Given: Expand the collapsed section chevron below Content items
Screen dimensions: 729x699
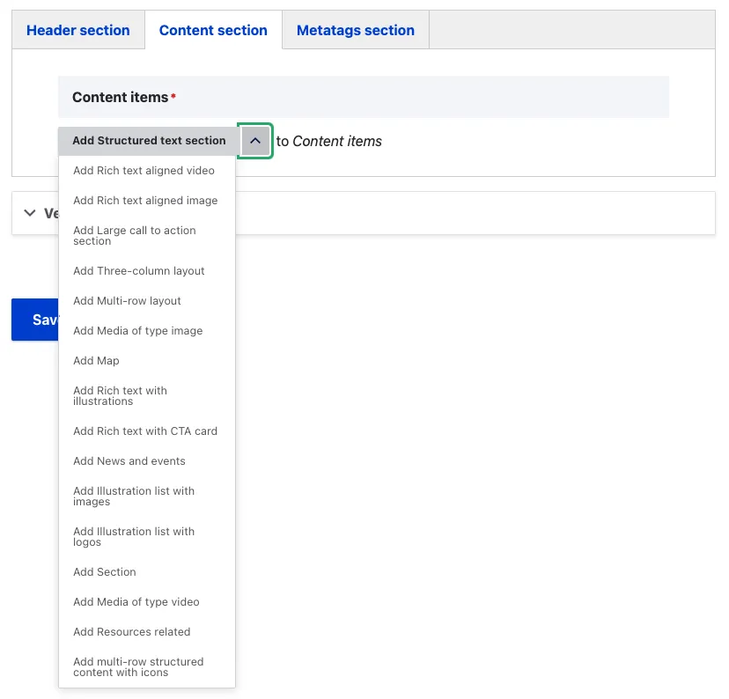Looking at the screenshot, I should (x=30, y=213).
